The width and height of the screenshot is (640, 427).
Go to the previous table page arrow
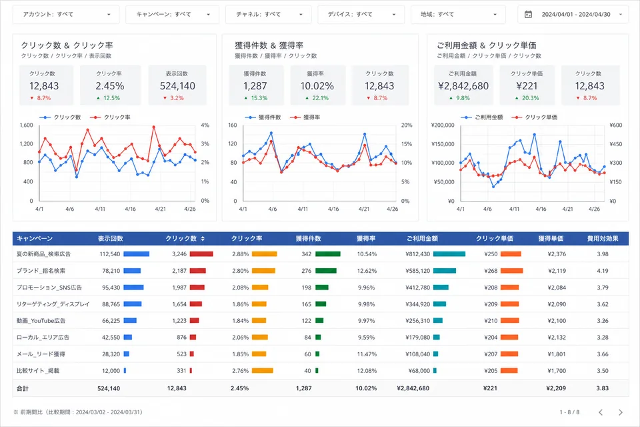tap(601, 412)
